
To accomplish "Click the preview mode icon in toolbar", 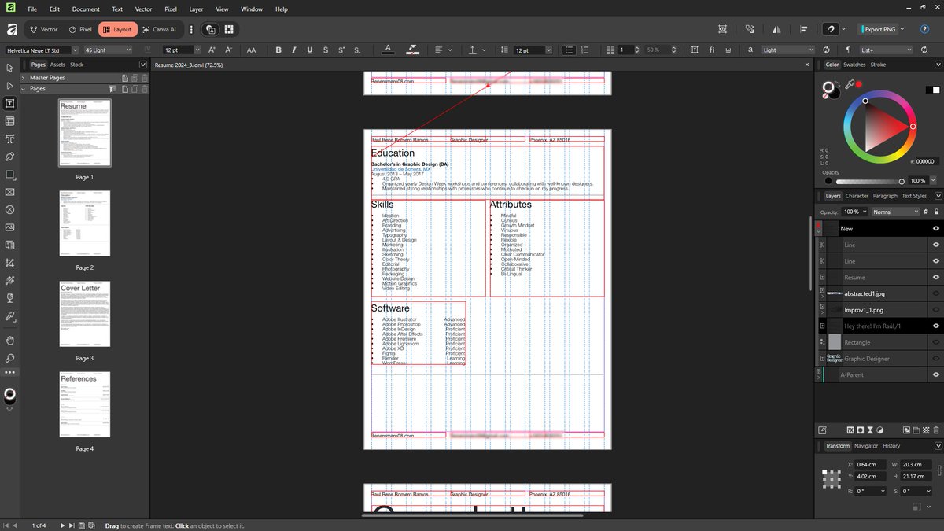I will [x=723, y=29].
